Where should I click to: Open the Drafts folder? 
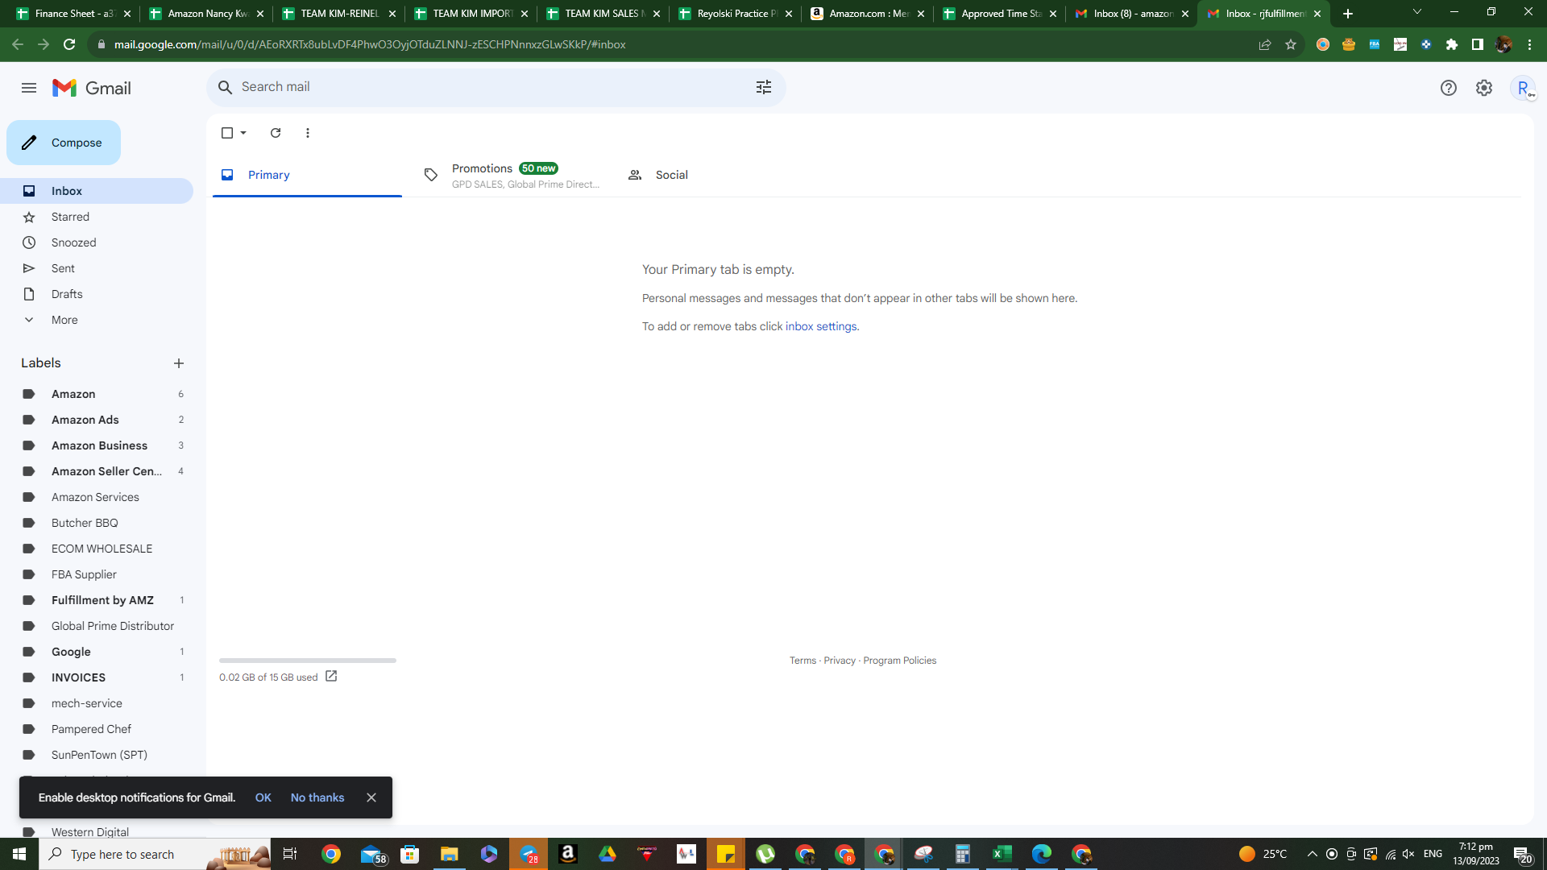pos(97,294)
